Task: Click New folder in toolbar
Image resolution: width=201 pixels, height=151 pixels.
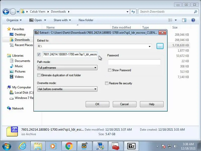Action: tap(86, 20)
